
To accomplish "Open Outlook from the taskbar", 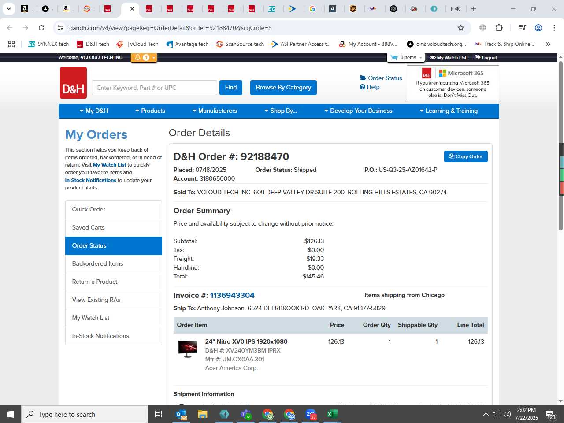I will [181, 414].
